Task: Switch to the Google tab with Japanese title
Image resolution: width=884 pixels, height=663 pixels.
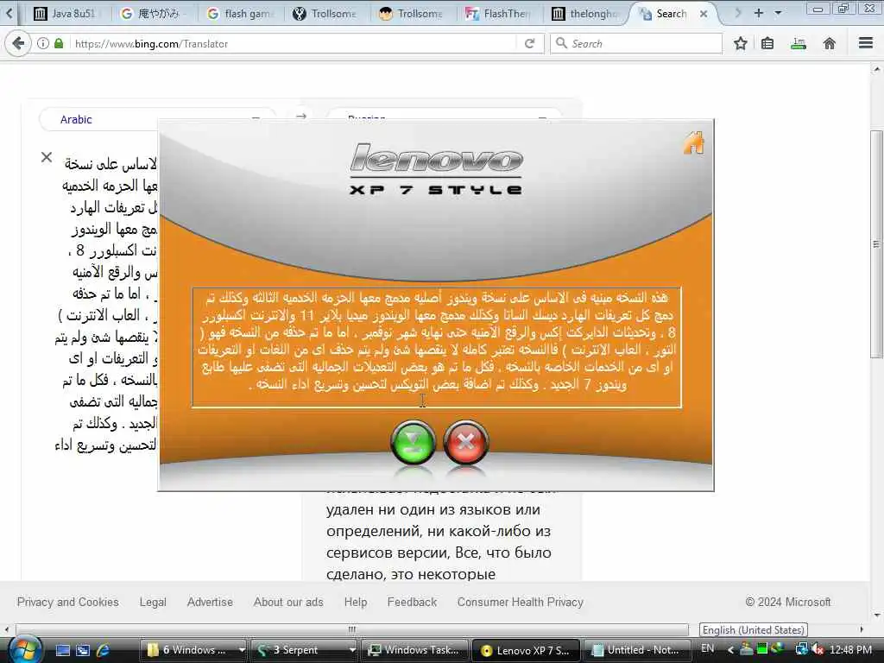Action: [154, 14]
